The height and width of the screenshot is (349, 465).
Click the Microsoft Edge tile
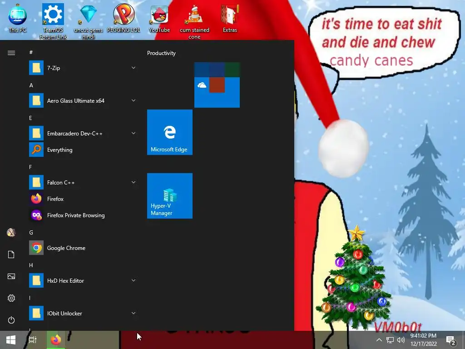pos(170,132)
